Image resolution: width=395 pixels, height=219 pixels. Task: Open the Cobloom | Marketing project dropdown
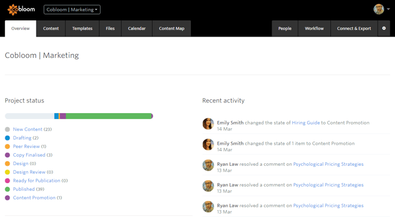pos(72,10)
